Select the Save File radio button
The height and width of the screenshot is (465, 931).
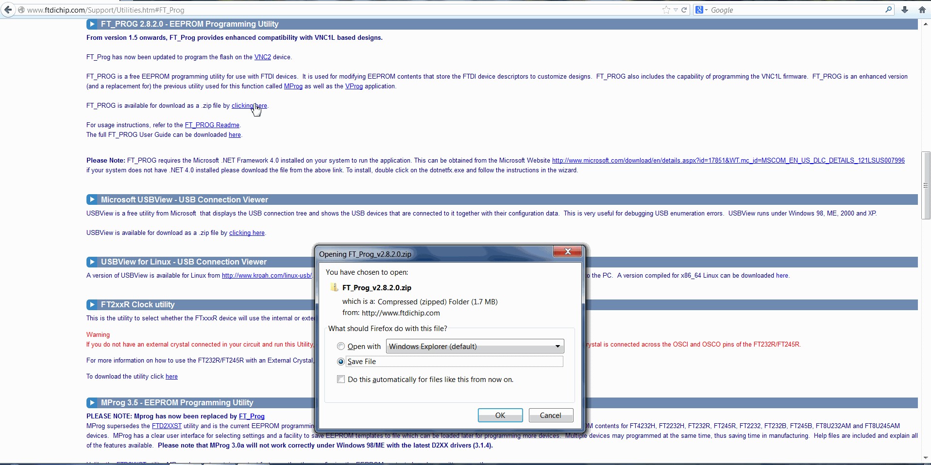tap(341, 362)
